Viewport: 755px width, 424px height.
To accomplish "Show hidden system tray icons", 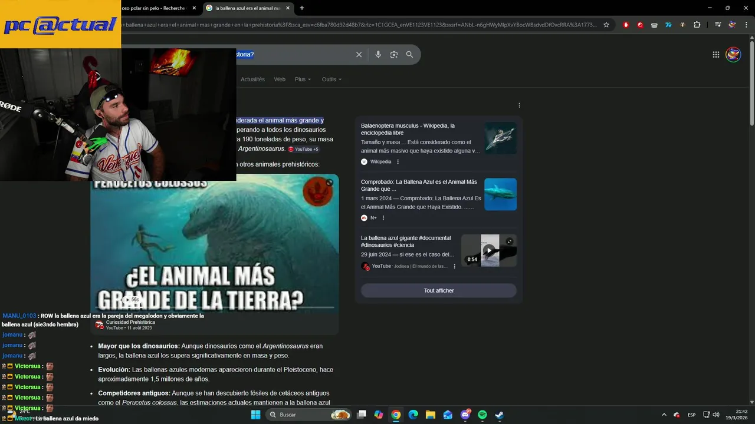I will point(664,415).
